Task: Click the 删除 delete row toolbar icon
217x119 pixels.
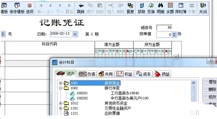Action: [x=121, y=8]
